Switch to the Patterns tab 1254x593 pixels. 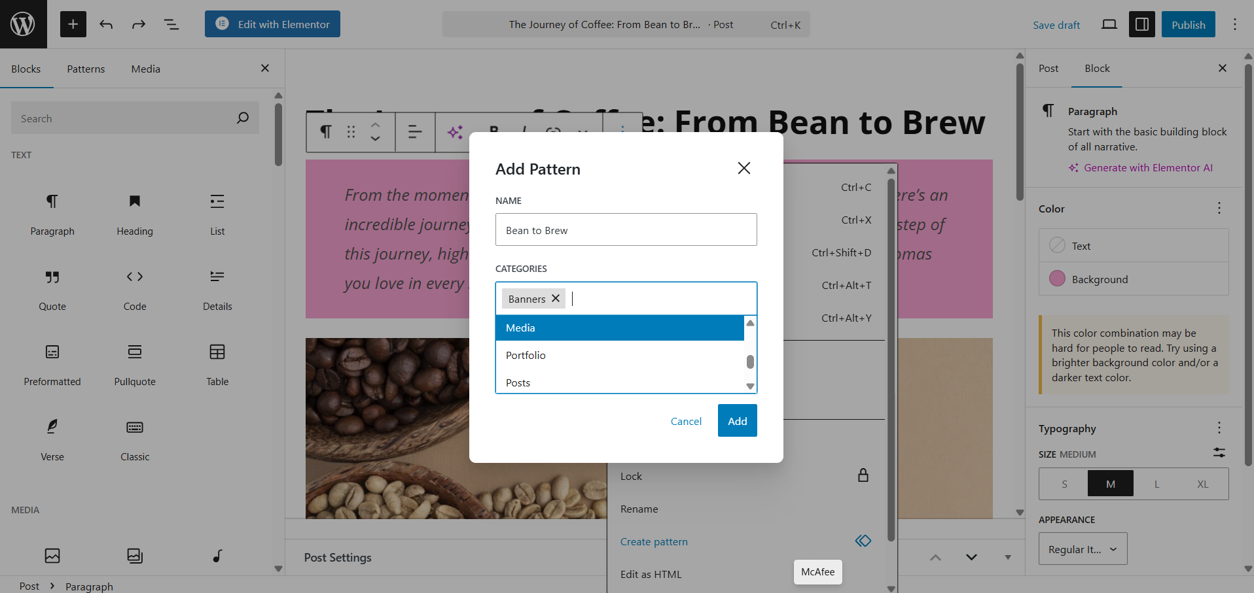[x=86, y=69]
